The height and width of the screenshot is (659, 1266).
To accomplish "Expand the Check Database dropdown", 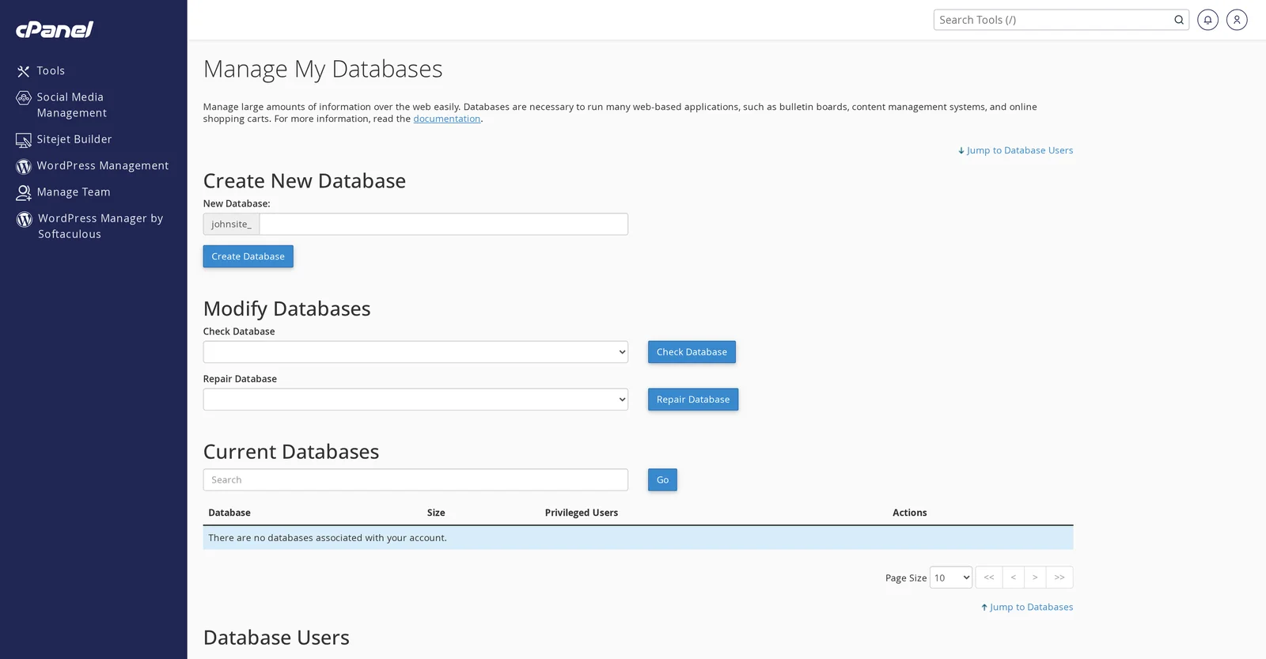I will tap(415, 352).
